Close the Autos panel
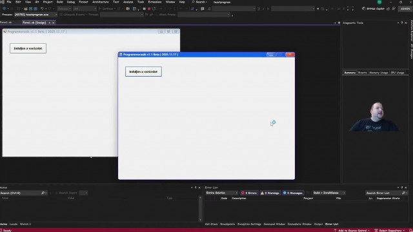Screen dimensions: 413x232 point(199,188)
